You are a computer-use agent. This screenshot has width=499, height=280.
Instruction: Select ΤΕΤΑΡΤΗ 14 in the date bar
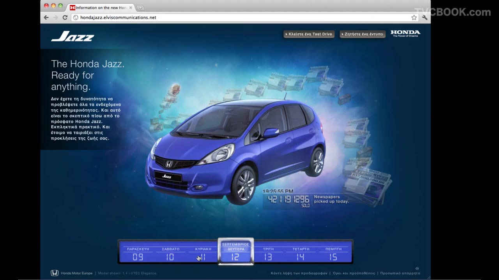[x=301, y=254]
